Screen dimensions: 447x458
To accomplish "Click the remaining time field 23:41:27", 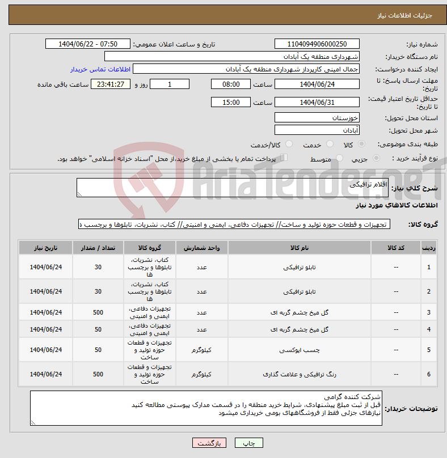I will [x=111, y=84].
